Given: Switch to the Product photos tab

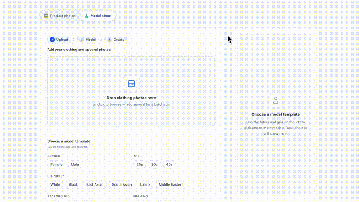Looking at the screenshot, I should (60, 16).
